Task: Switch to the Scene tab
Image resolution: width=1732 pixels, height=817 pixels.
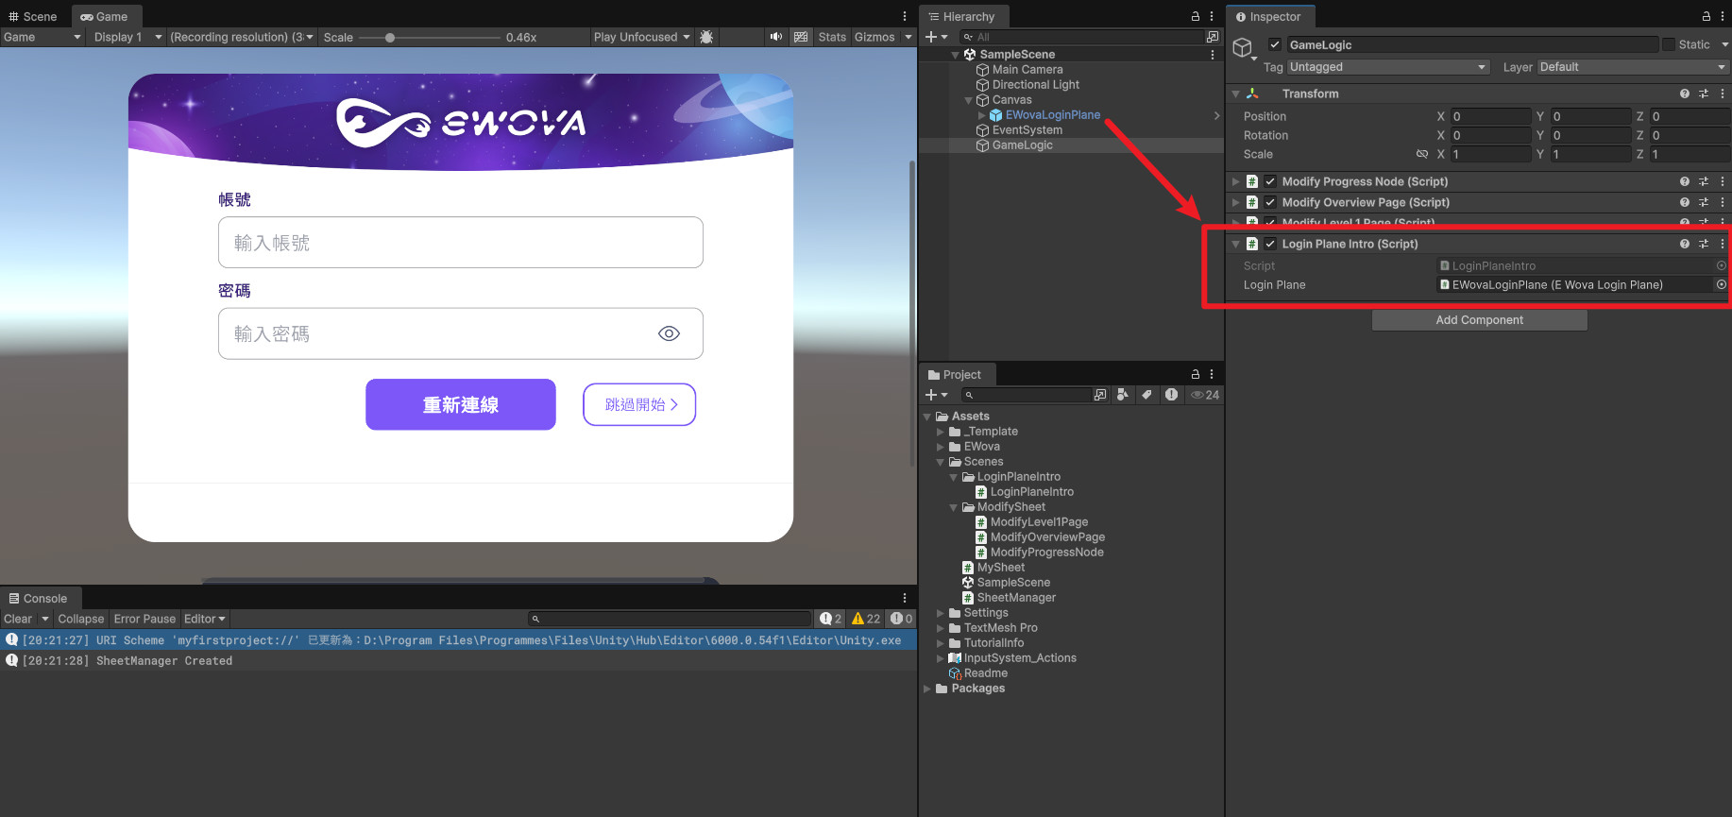Action: pyautogui.click(x=33, y=16)
